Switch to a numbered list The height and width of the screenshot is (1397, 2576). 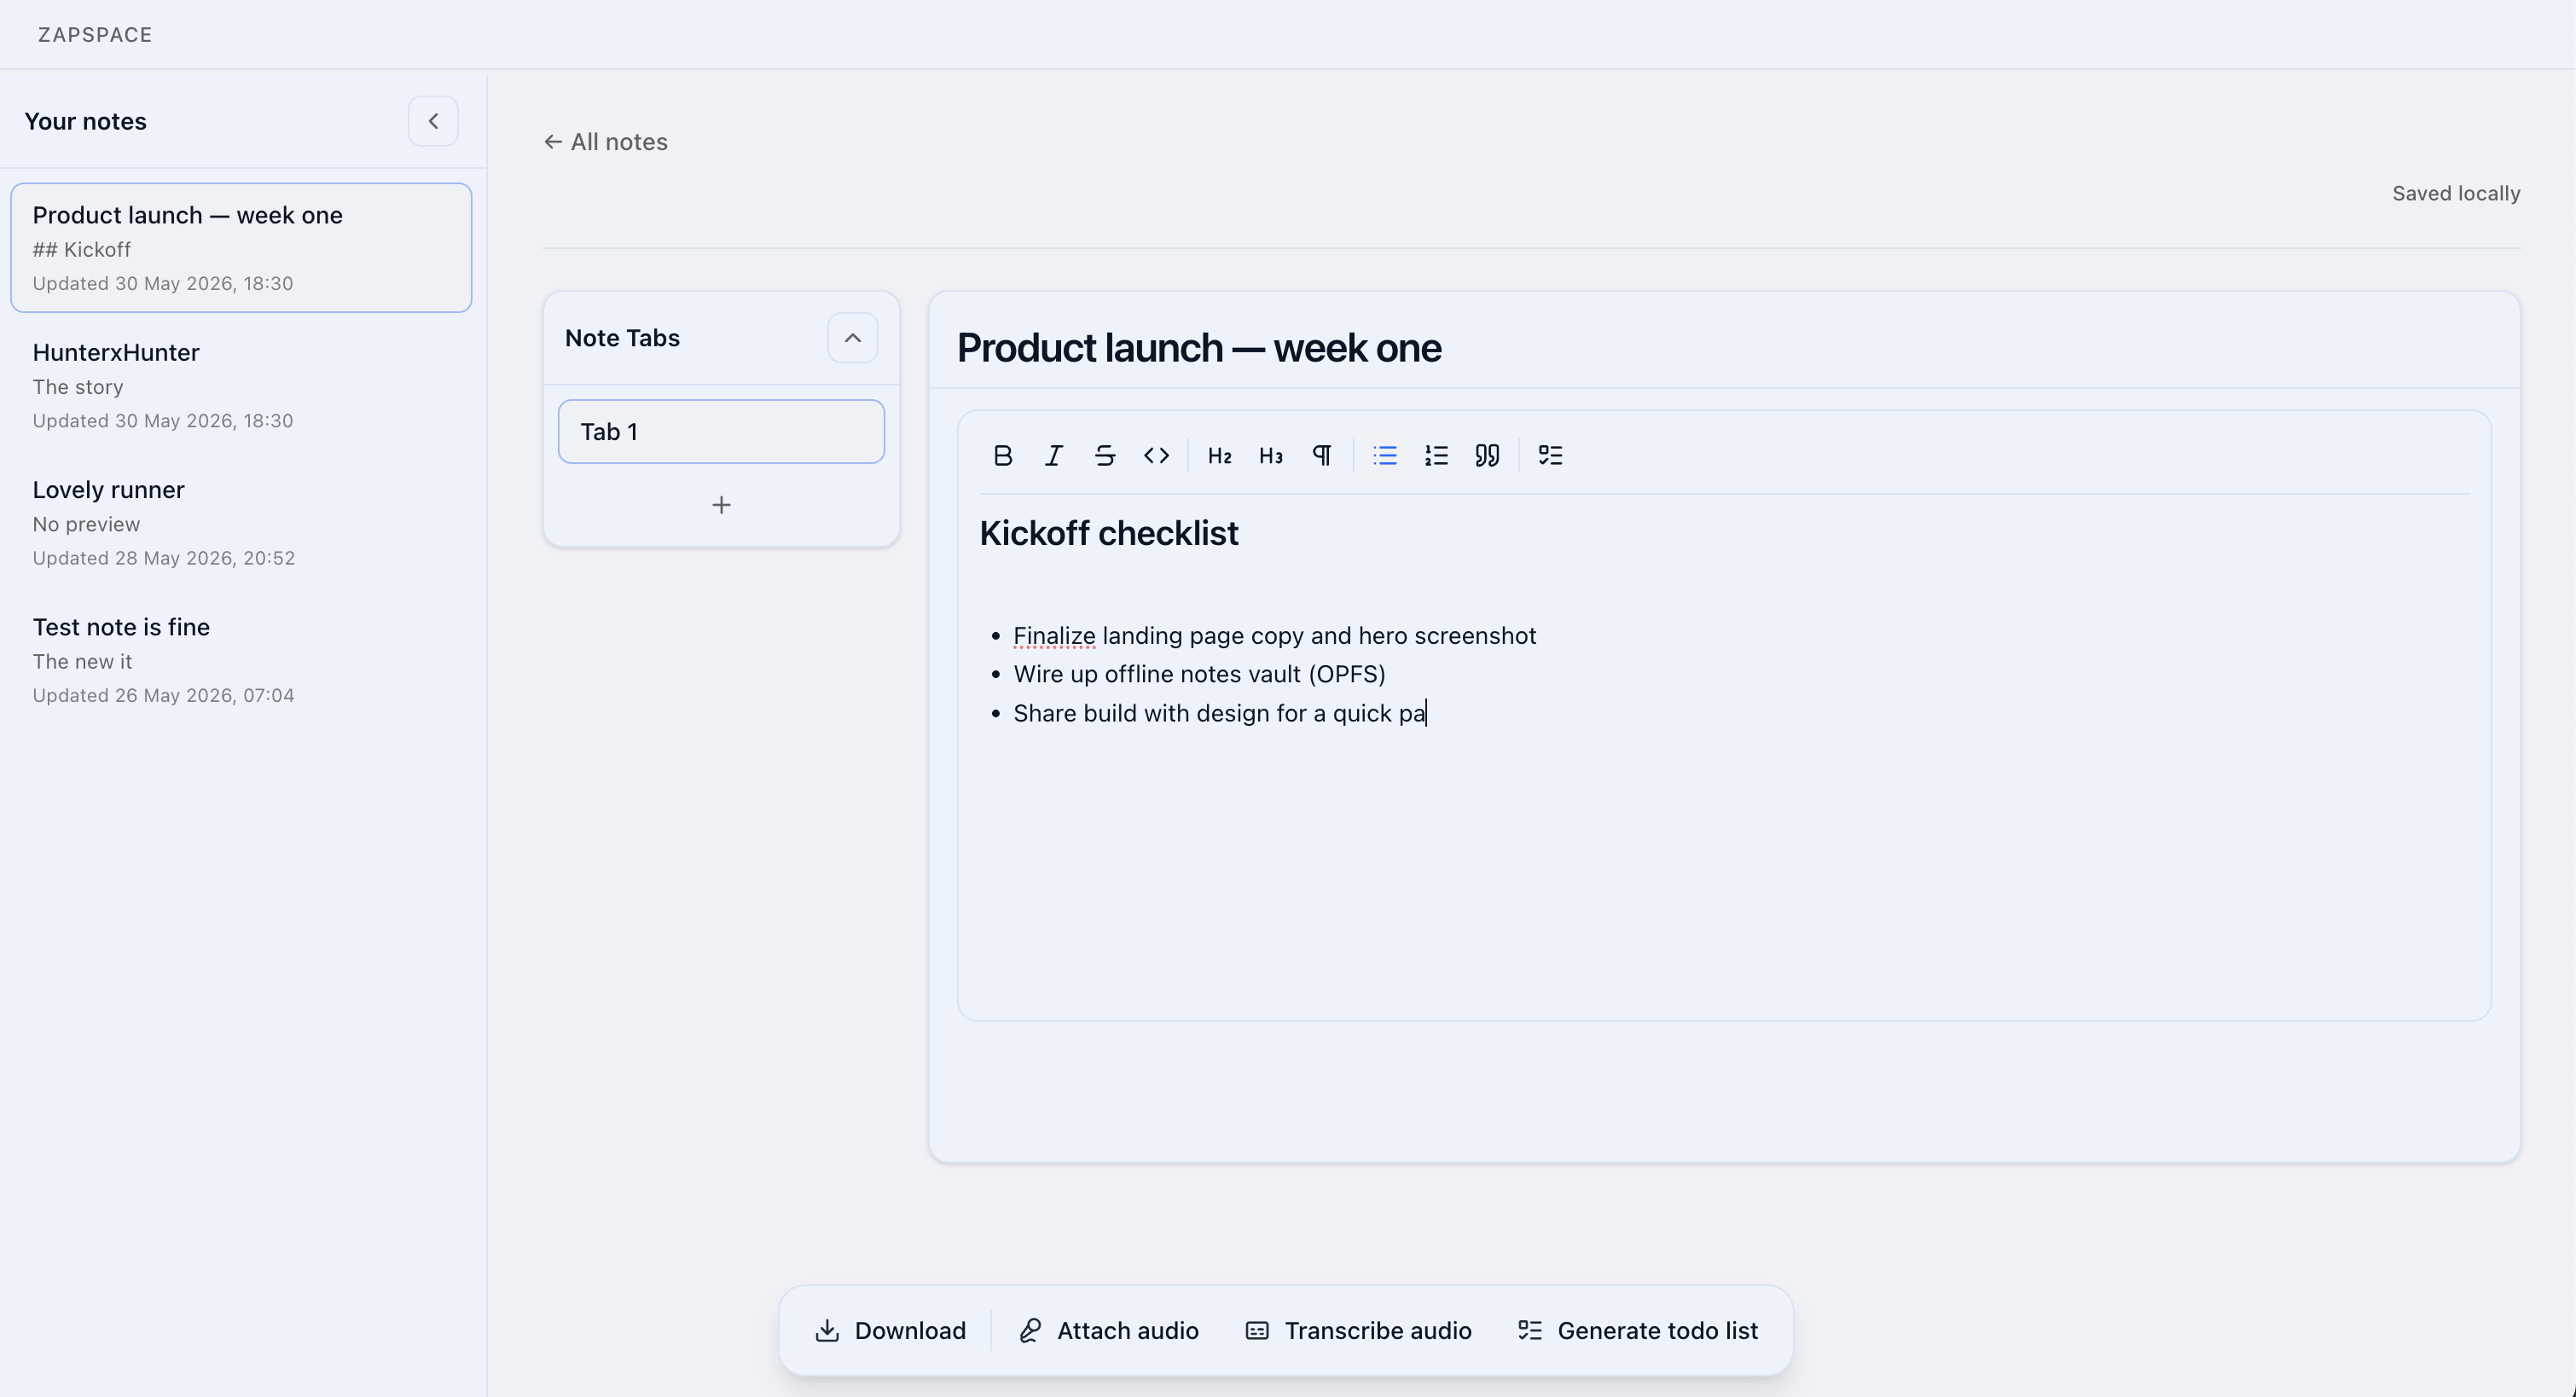(1436, 456)
